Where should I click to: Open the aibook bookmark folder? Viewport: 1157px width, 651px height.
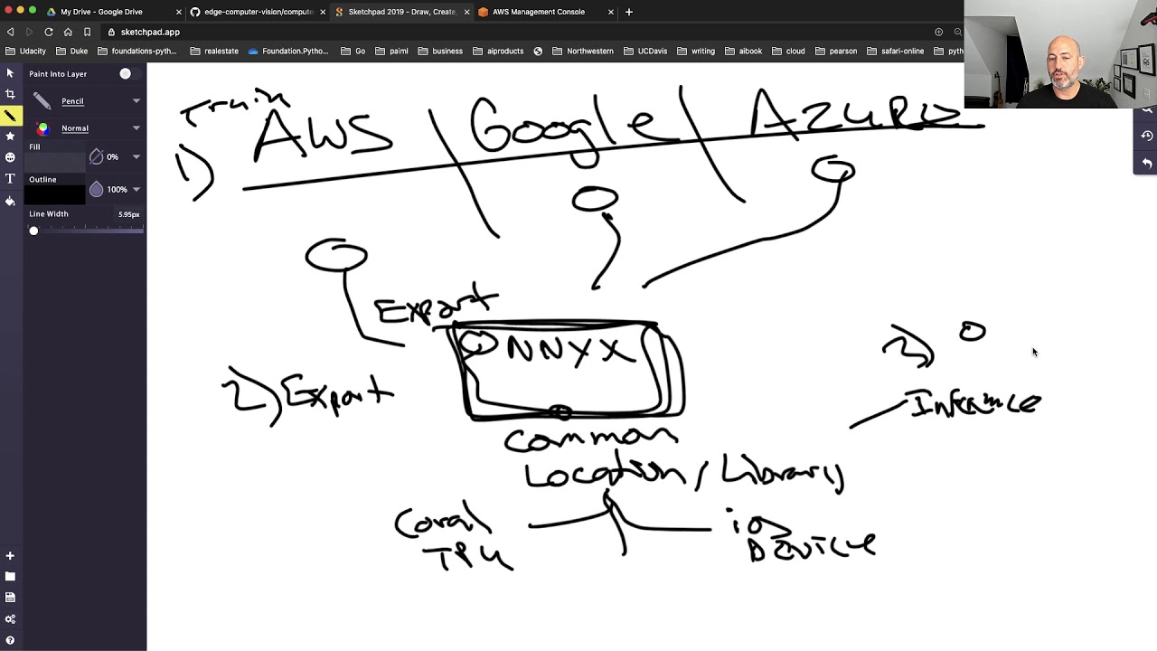743,51
